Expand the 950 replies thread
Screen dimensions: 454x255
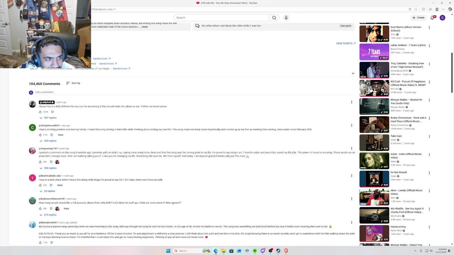coord(48,168)
